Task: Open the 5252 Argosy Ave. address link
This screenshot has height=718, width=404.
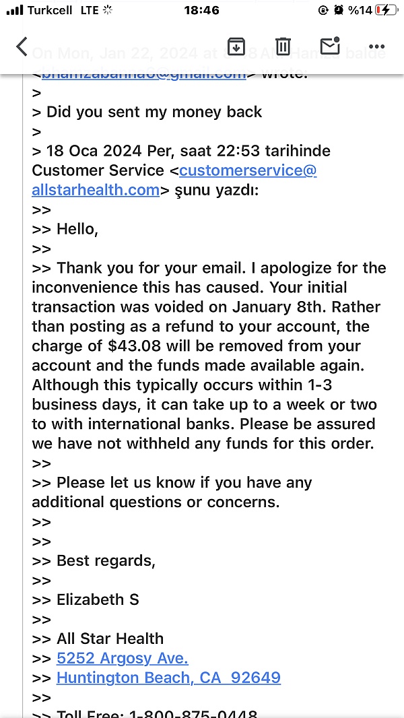Action: [x=122, y=658]
